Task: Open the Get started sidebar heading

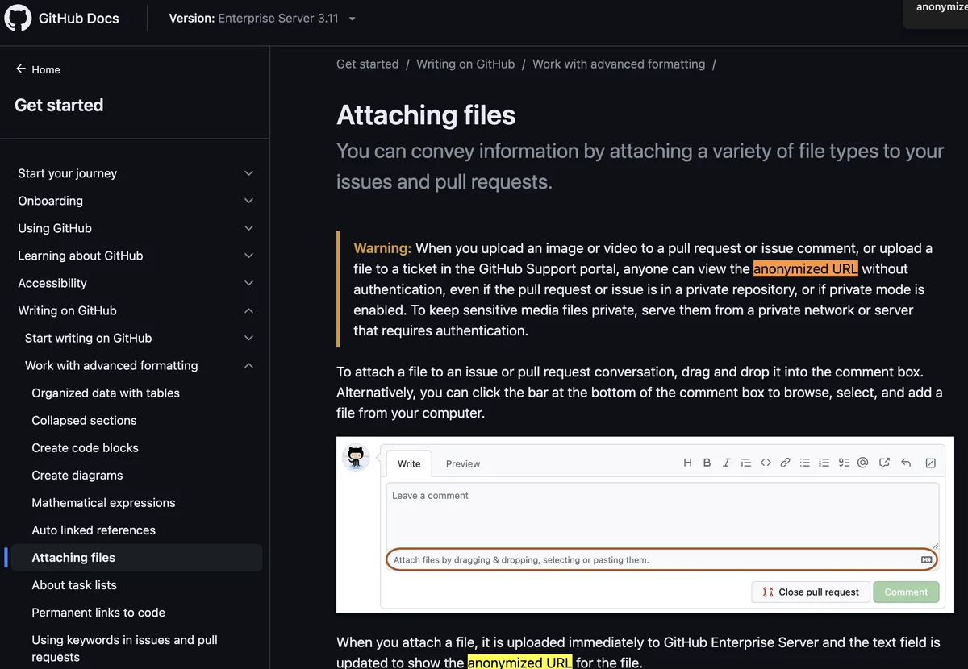Action: click(59, 105)
